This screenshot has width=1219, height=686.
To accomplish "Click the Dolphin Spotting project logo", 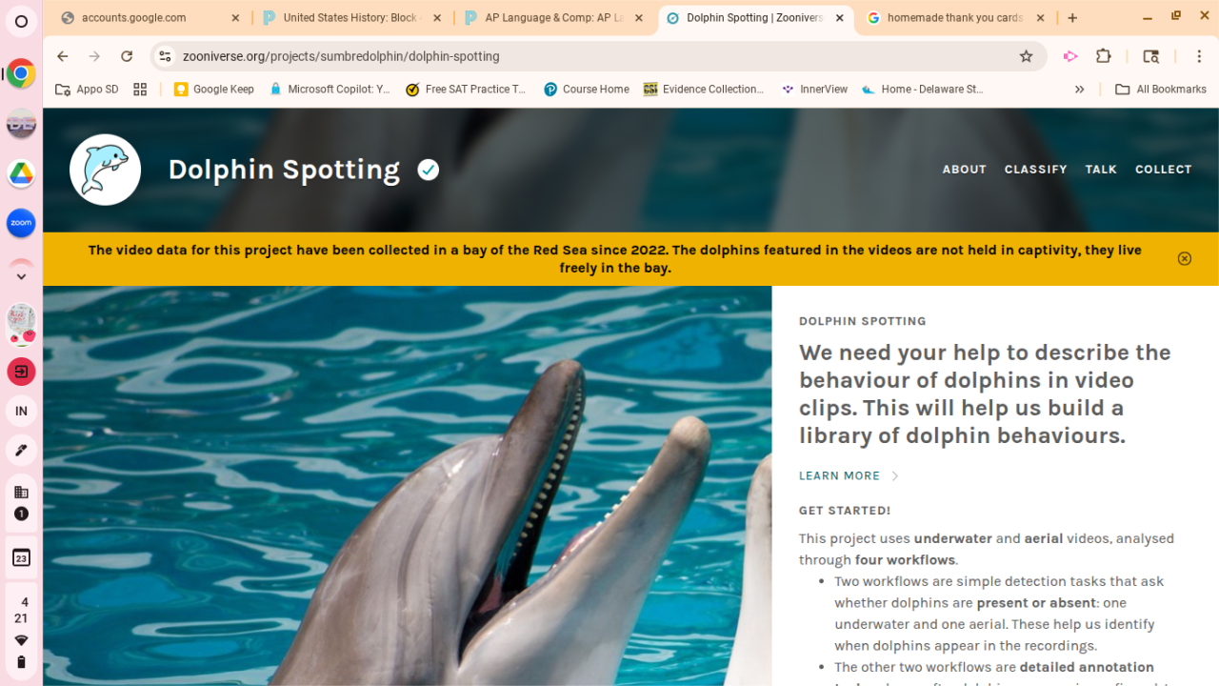I will click(x=106, y=170).
